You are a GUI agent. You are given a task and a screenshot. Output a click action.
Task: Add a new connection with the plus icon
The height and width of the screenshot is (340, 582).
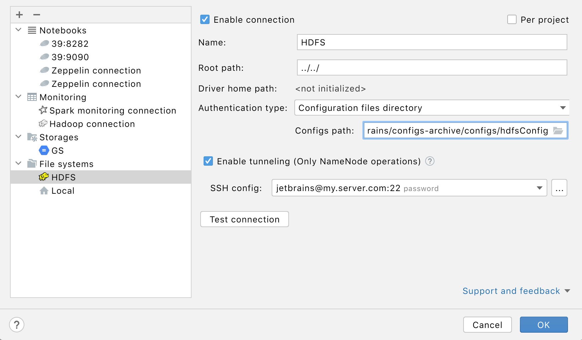tap(19, 15)
